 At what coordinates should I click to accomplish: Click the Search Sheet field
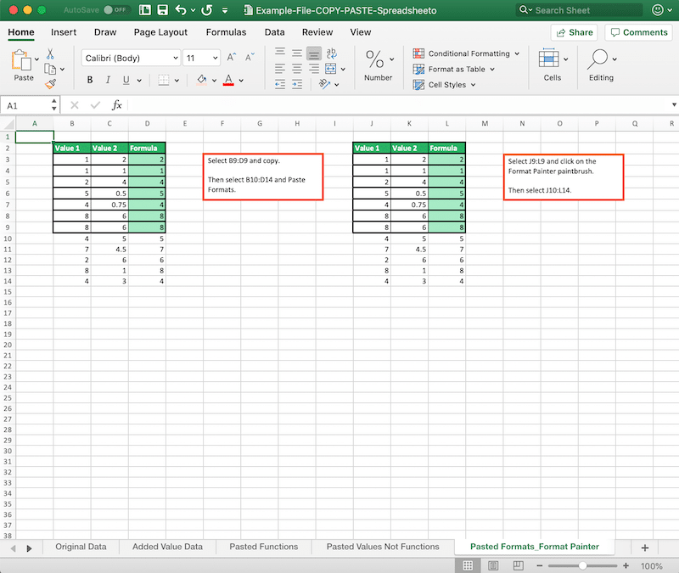[579, 10]
